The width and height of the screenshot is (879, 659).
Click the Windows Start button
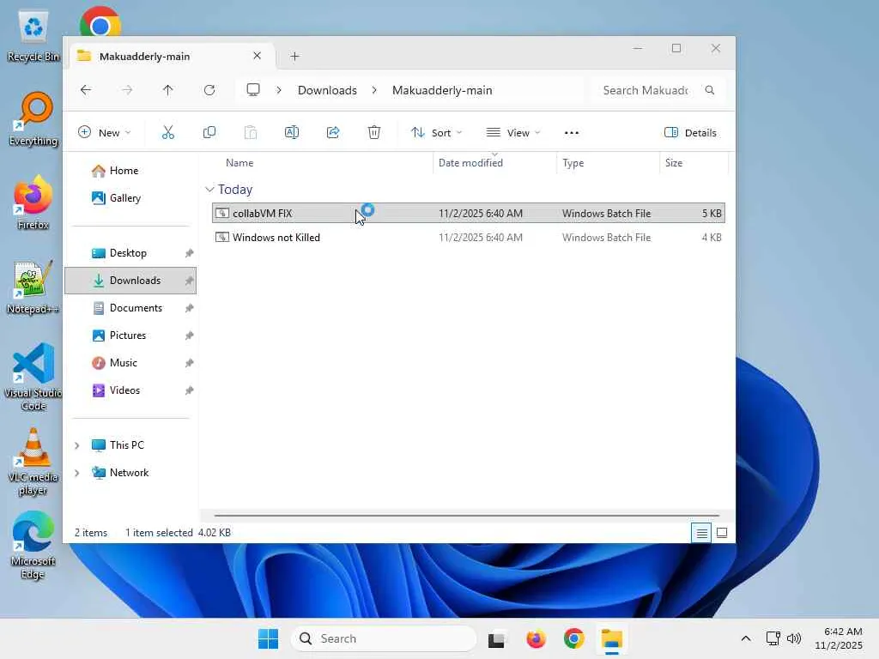click(x=268, y=638)
